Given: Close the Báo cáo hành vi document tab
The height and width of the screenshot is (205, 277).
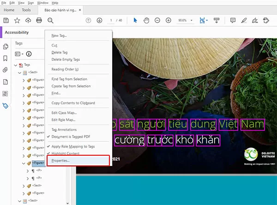Looking at the screenshot, I should click(80, 10).
